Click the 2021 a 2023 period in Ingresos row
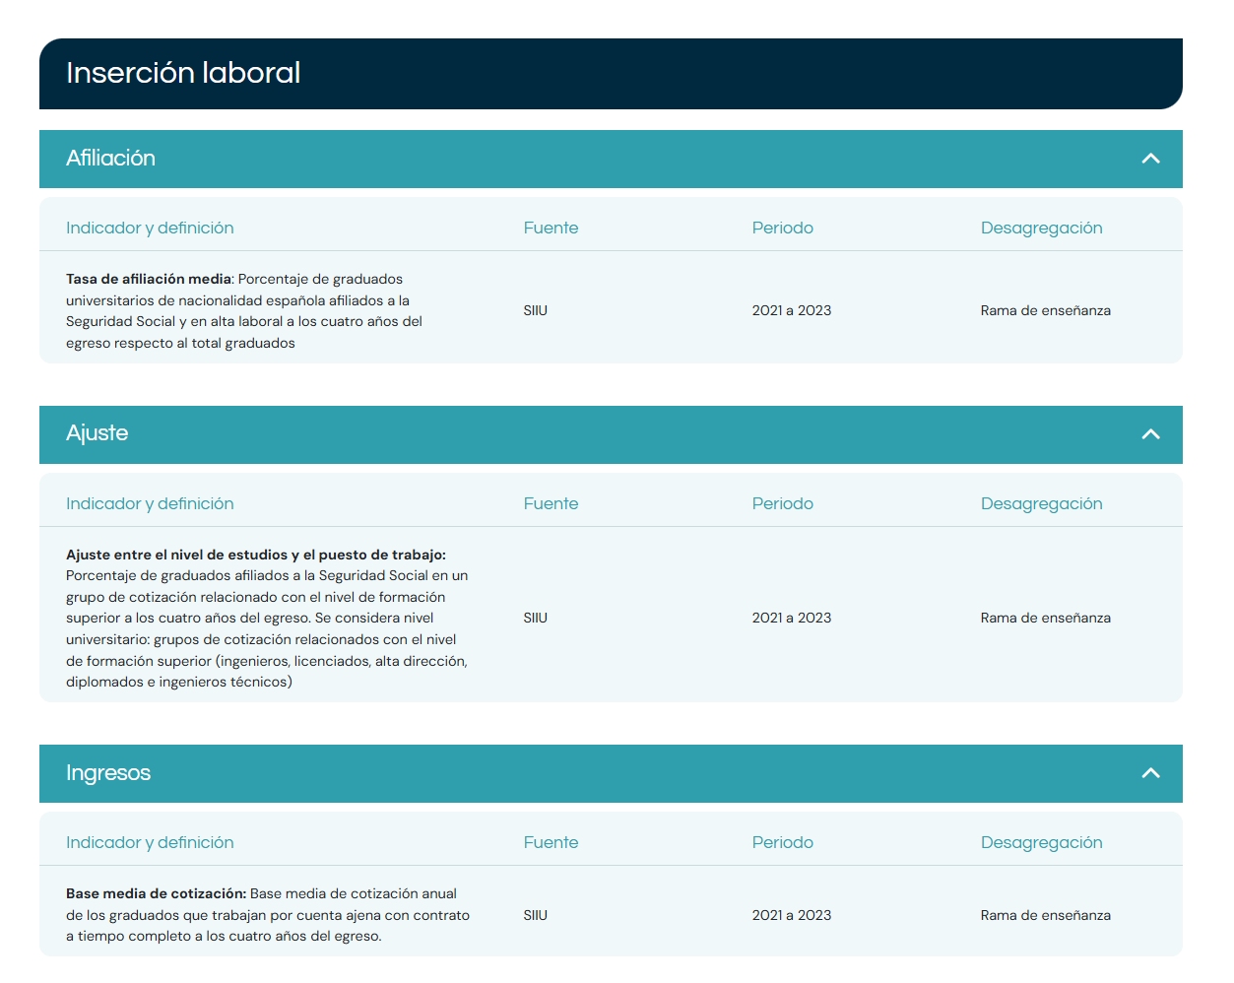1234x983 pixels. point(791,915)
